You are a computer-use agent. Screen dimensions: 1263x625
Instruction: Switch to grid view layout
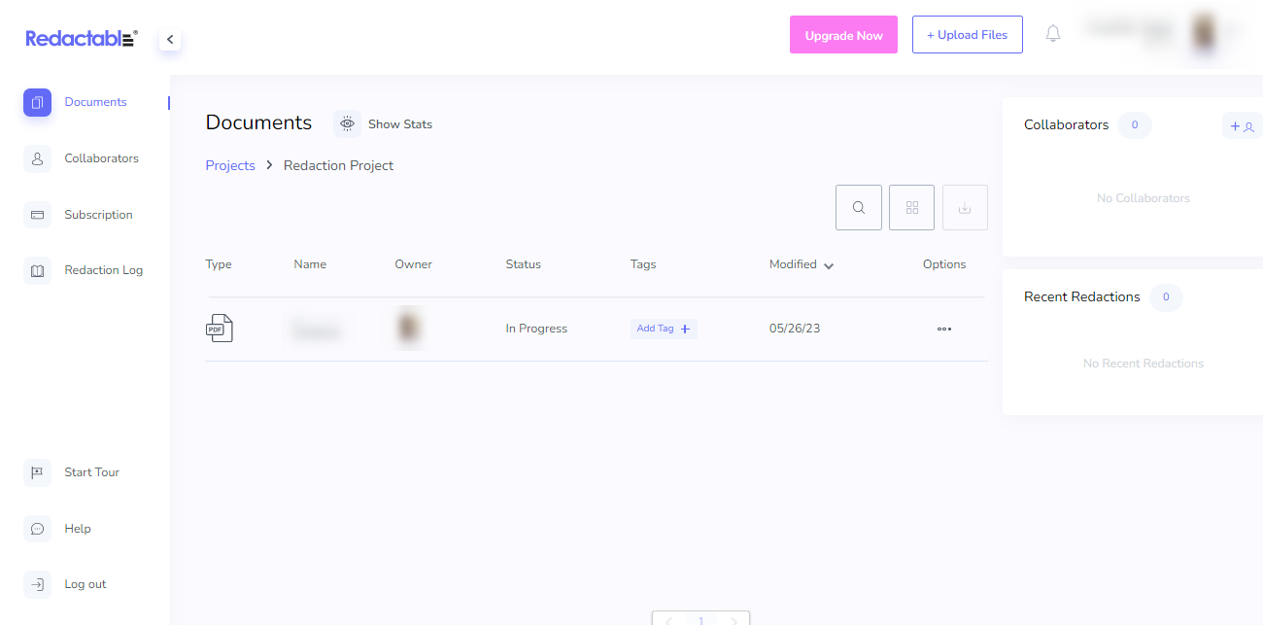tap(911, 207)
